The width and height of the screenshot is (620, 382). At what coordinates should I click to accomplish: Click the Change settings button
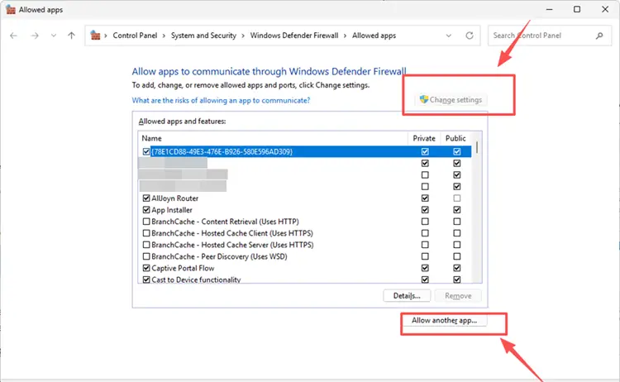451,100
